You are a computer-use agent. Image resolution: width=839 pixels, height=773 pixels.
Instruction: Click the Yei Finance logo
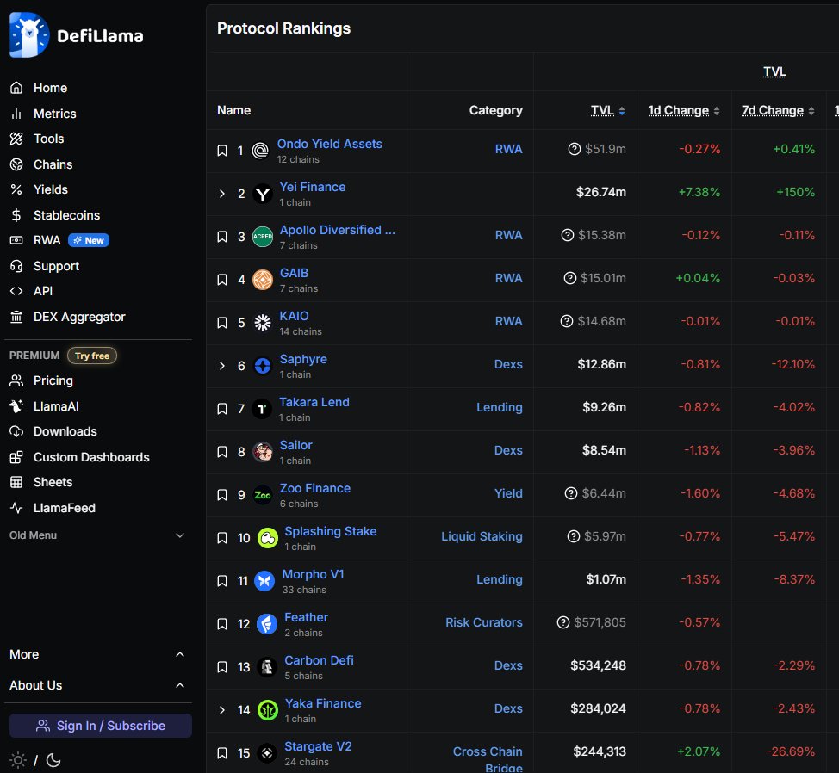(x=262, y=194)
